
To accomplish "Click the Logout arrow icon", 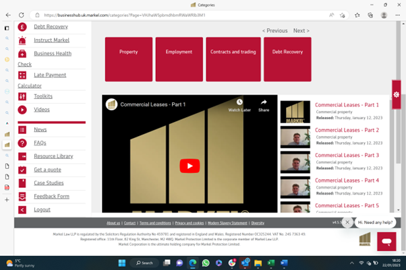I will click(x=22, y=210).
